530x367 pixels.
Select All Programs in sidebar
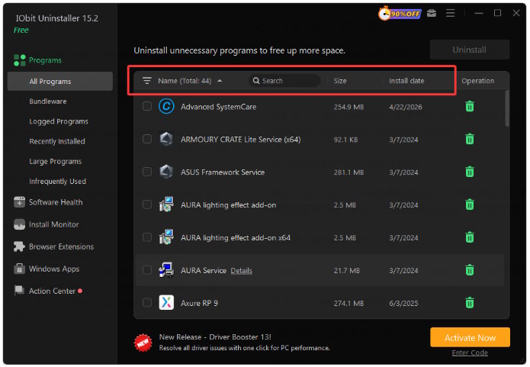pyautogui.click(x=59, y=81)
